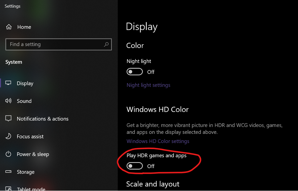Image resolution: width=298 pixels, height=191 pixels.
Task: Enable Play HDR games and apps
Action: coord(135,166)
